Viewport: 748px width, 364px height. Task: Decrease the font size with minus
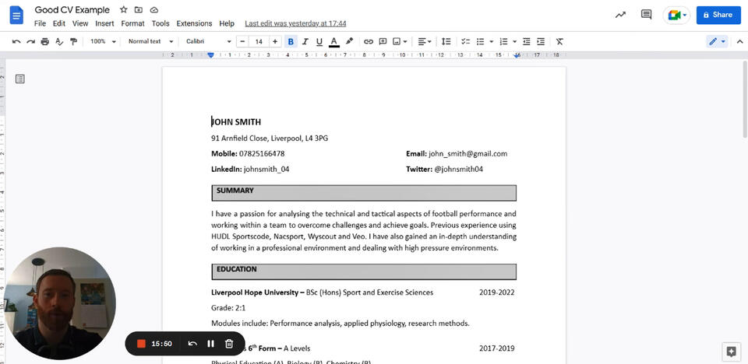point(243,41)
